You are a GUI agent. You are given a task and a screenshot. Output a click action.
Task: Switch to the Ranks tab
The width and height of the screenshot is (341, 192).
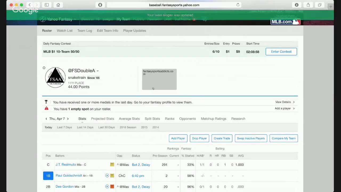click(169, 119)
